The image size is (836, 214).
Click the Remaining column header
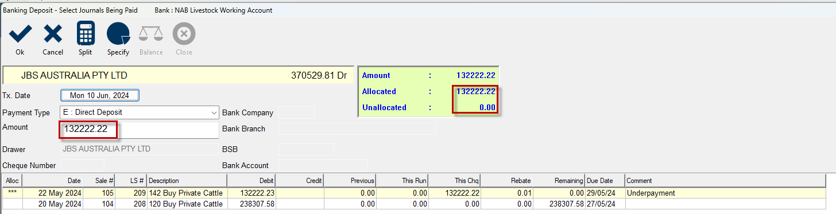[559, 181]
